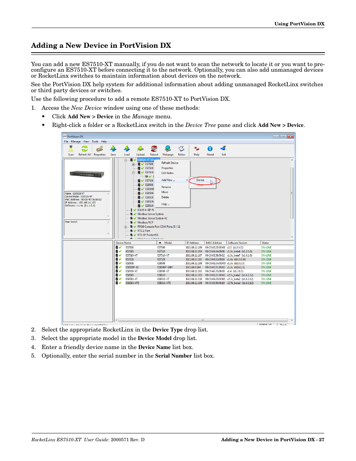356x461 pixels.
Task: Sort by the Device Name column header
Action: point(135,243)
